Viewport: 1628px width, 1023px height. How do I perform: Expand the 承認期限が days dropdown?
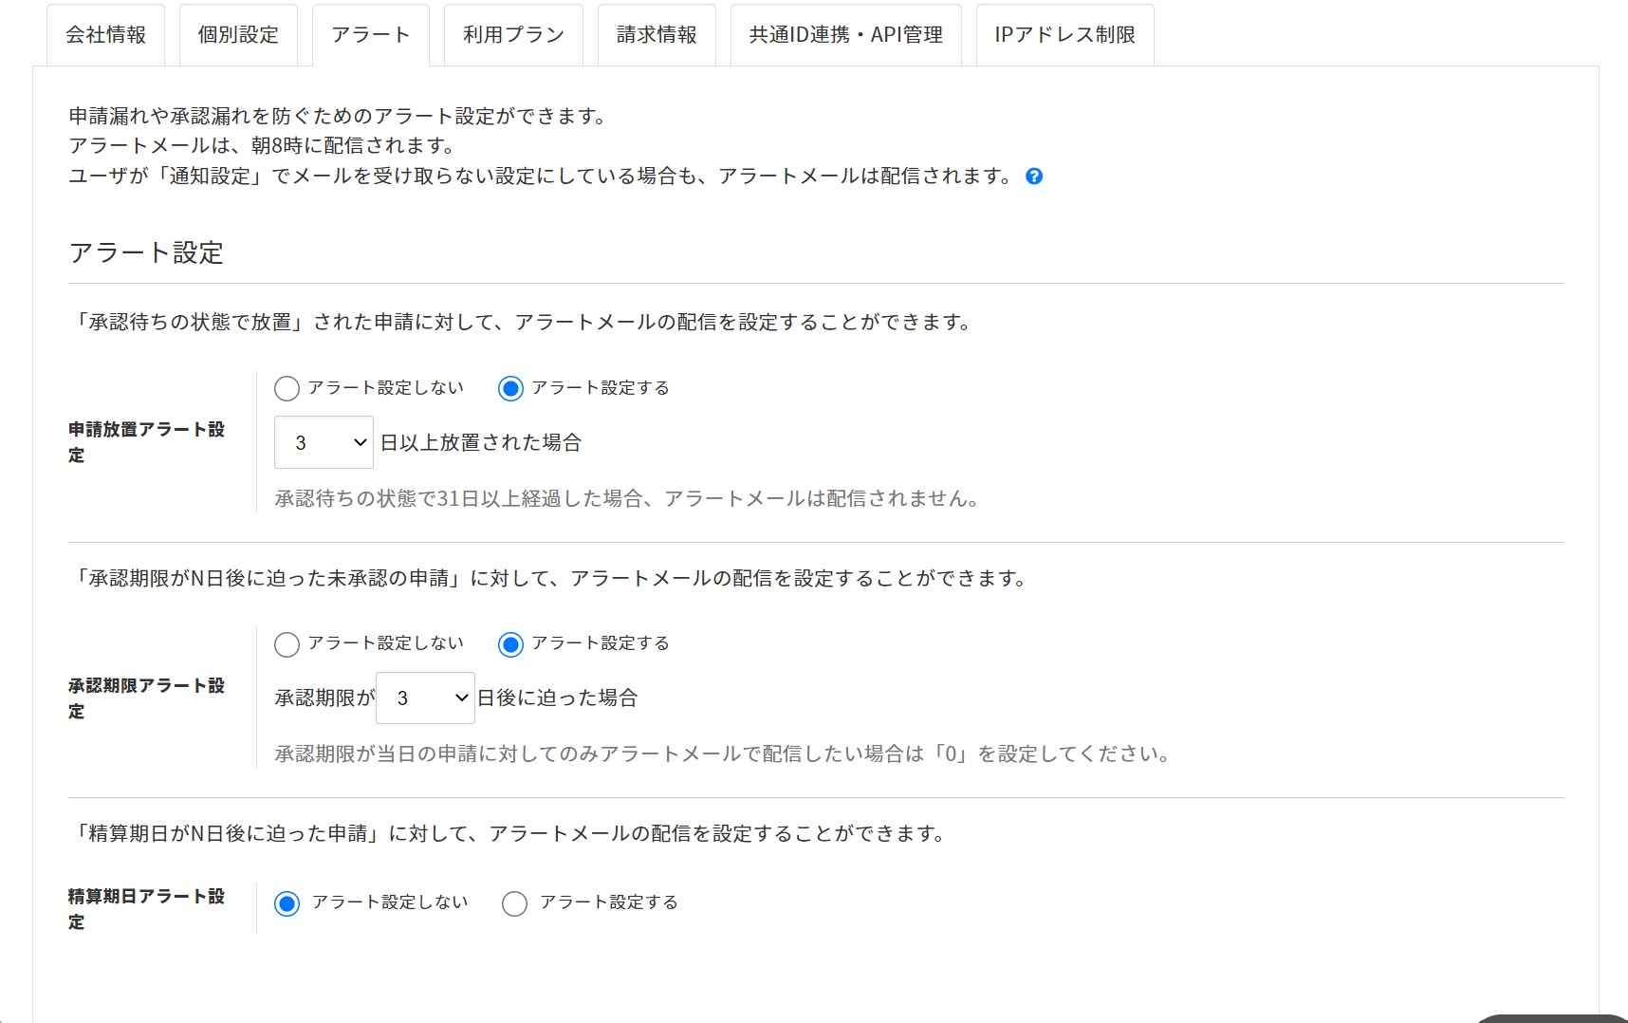[425, 698]
